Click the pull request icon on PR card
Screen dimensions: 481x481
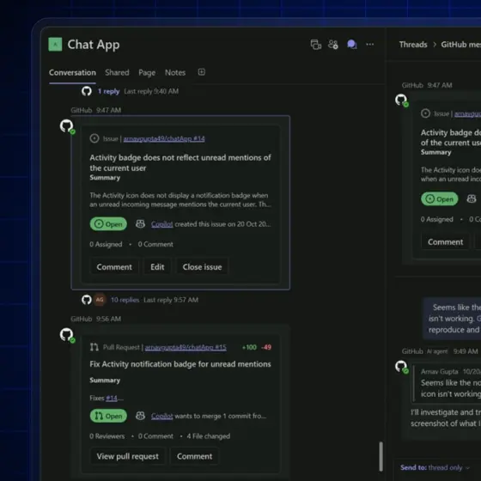point(94,347)
